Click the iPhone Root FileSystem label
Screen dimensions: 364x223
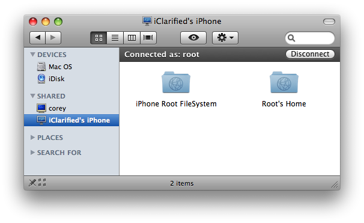[x=176, y=104]
